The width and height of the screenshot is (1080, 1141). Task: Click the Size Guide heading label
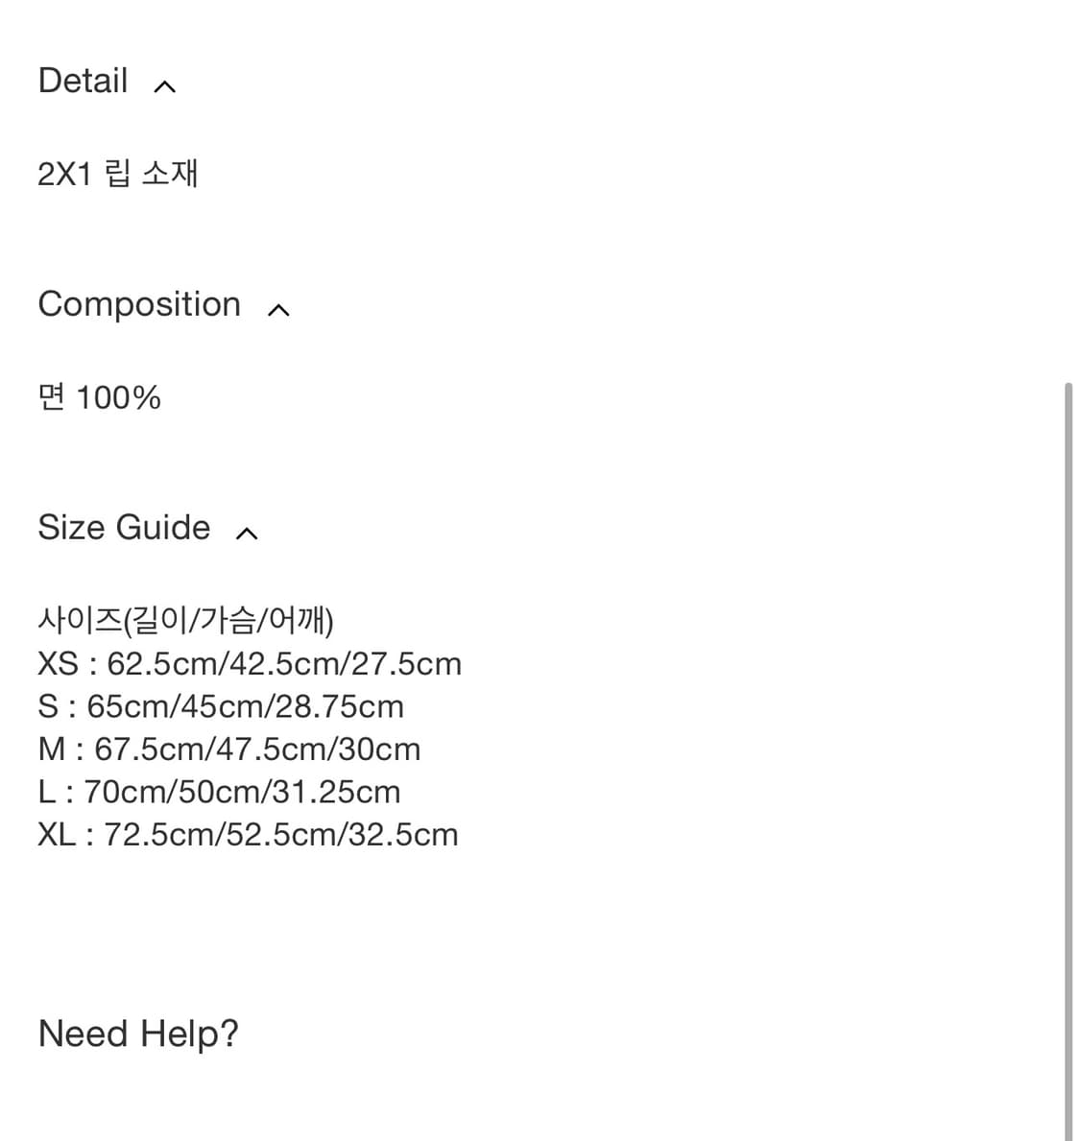click(124, 527)
